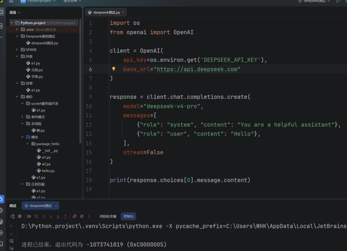
Task: Collapse the package_hello package
Action: click(x=28, y=144)
